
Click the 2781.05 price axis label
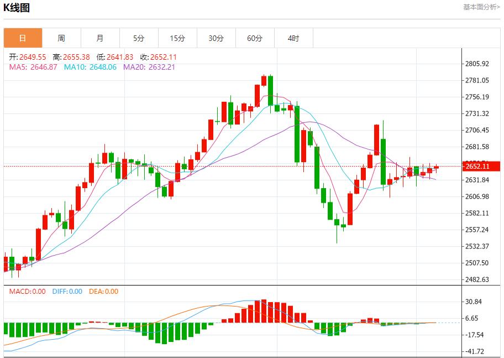[x=477, y=80]
